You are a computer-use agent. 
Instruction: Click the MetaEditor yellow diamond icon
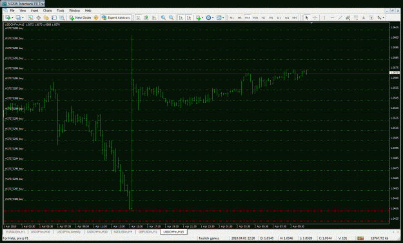click(96, 17)
